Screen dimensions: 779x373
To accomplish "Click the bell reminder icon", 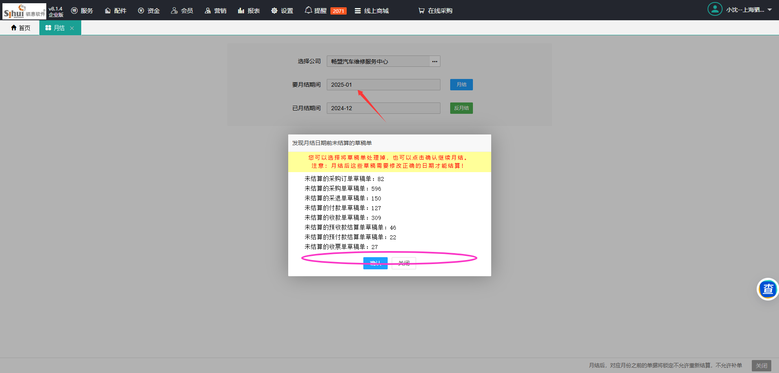I will pos(309,10).
